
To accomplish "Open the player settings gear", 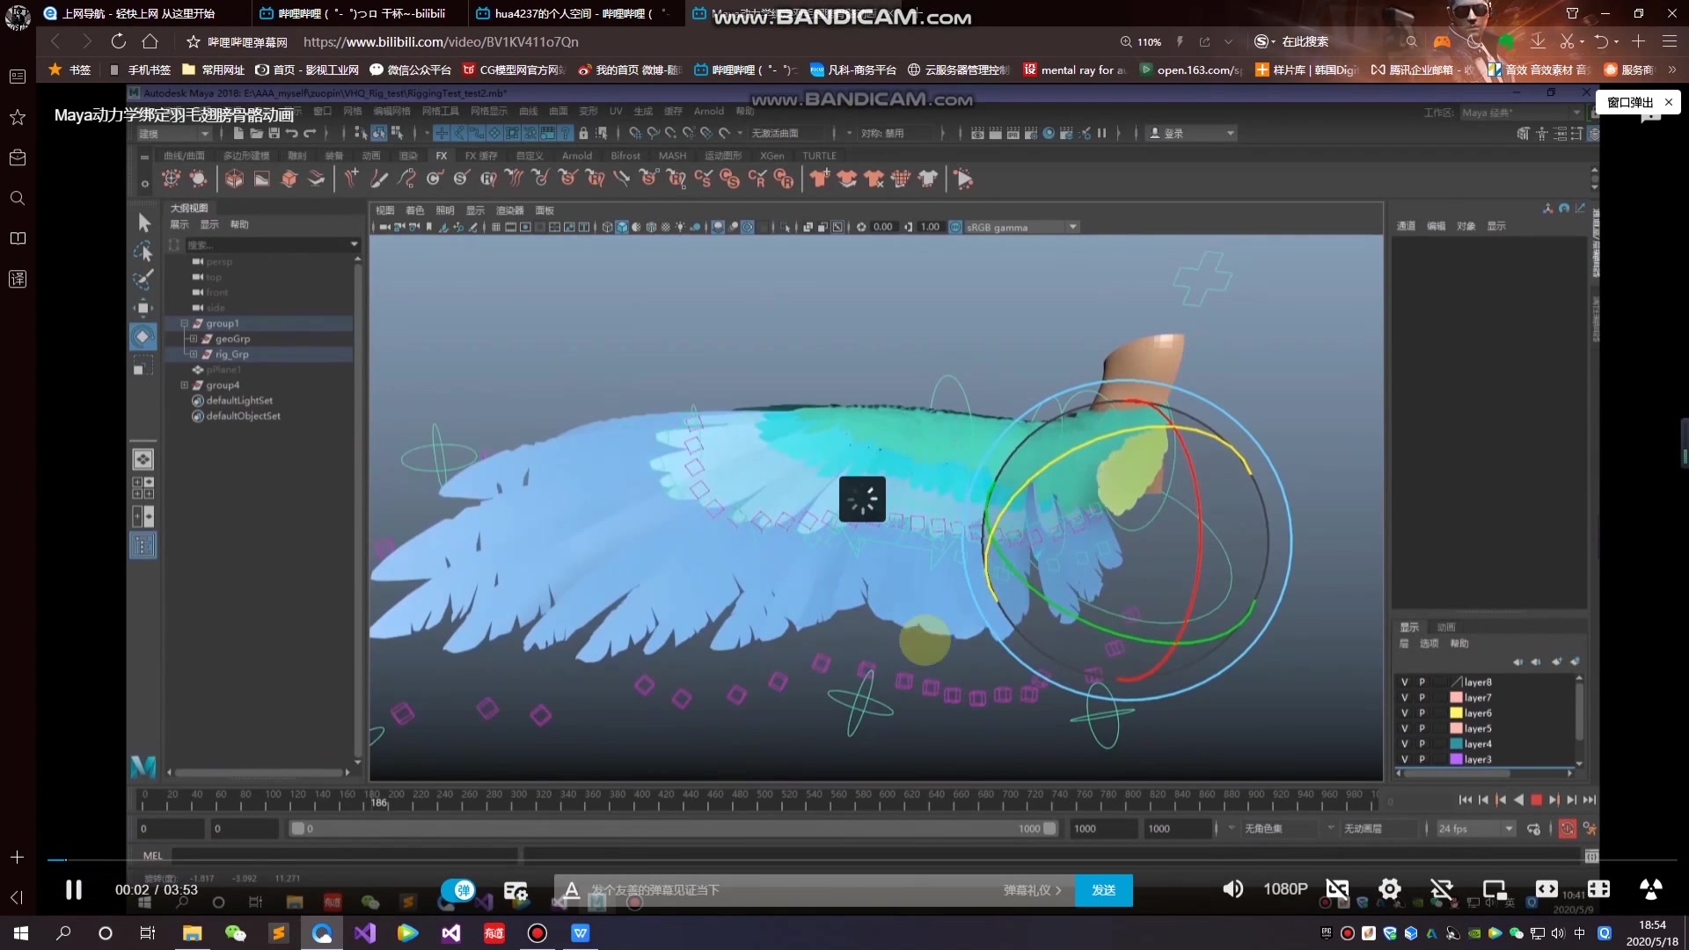I will click(x=1389, y=889).
